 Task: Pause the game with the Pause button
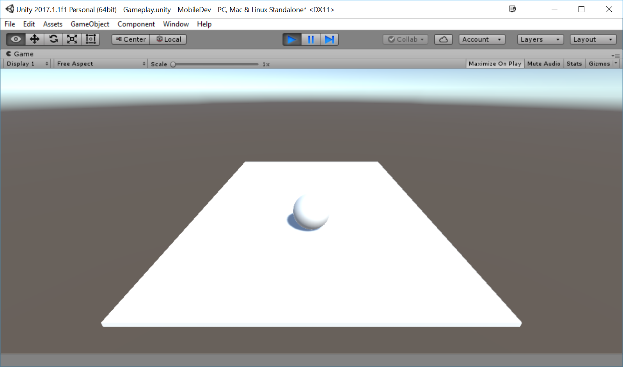pyautogui.click(x=311, y=39)
